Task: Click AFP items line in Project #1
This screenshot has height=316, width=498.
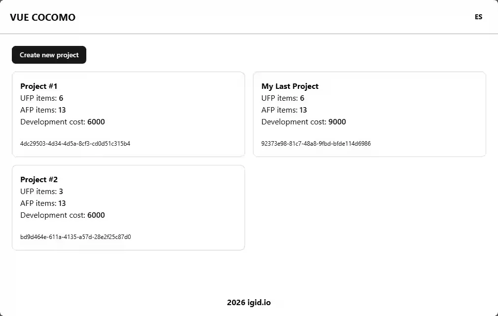Action: (x=43, y=110)
